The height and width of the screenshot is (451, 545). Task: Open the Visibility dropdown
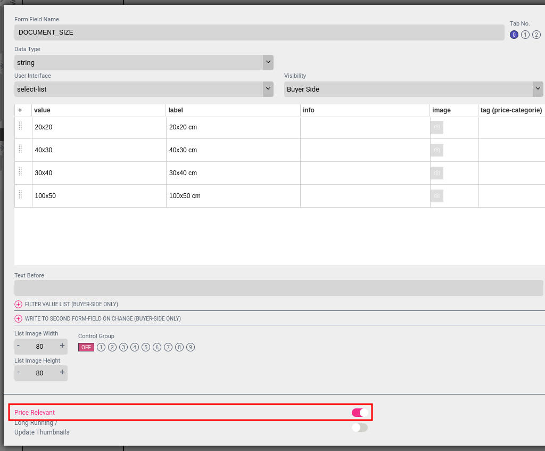[x=414, y=89]
